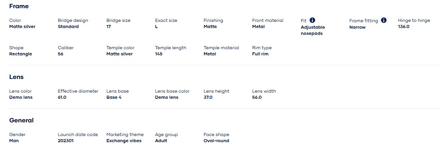Click the Effective diameter 61.0 value

coord(62,97)
